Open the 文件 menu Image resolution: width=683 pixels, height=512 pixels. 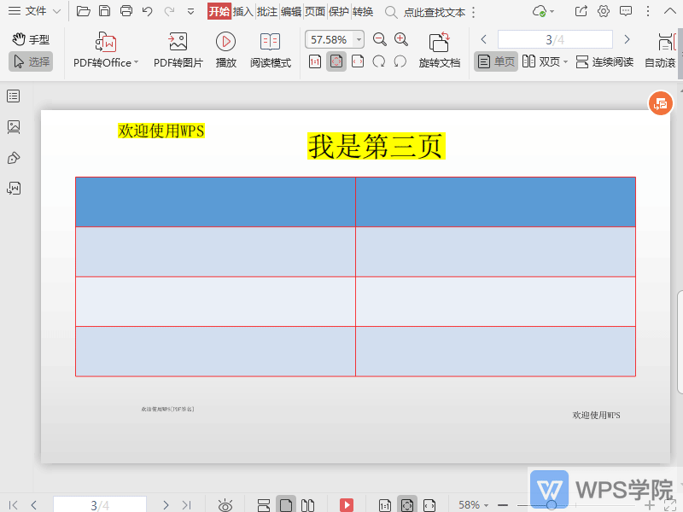pos(35,11)
